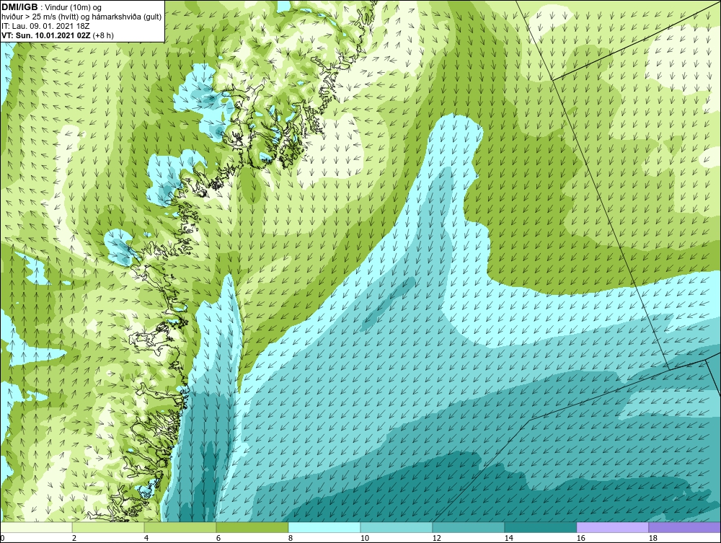Click the 2–4 m/s light green legend swatch
This screenshot has width=721, height=543.
(x=108, y=527)
